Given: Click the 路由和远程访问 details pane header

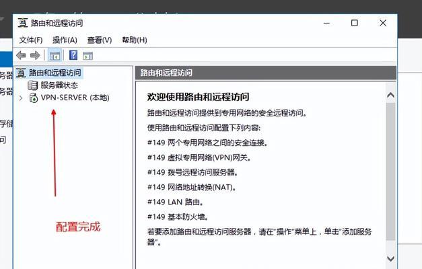Looking at the screenshot, I should [x=266, y=73].
